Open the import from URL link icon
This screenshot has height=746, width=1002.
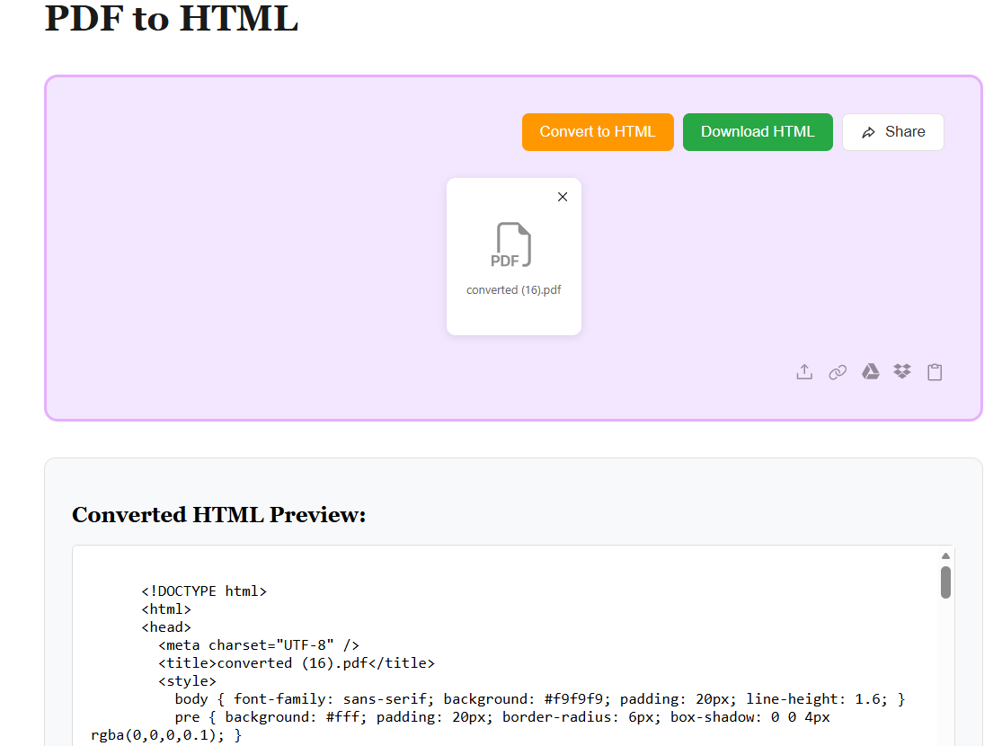click(838, 372)
